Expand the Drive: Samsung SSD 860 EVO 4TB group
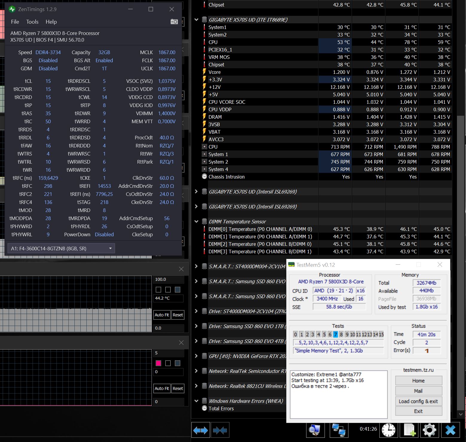This screenshot has height=442, width=466. pos(196,341)
